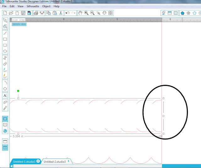Click the right middle resize handle
This screenshot has width=201, height=168.
click(x=163, y=116)
